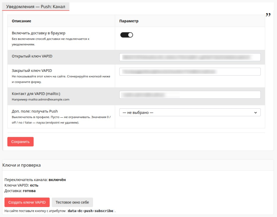Click the «Ключи VAPID: есть» status line
The height and width of the screenshot is (217, 277).
[x=21, y=185]
